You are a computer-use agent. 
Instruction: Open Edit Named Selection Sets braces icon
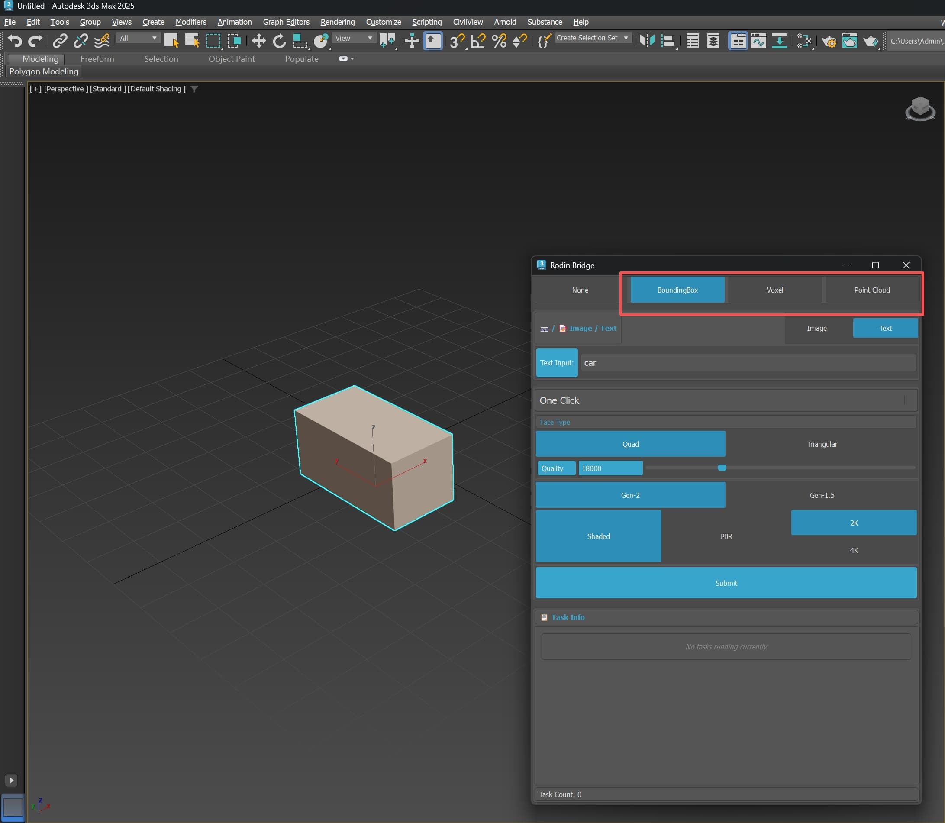point(544,41)
